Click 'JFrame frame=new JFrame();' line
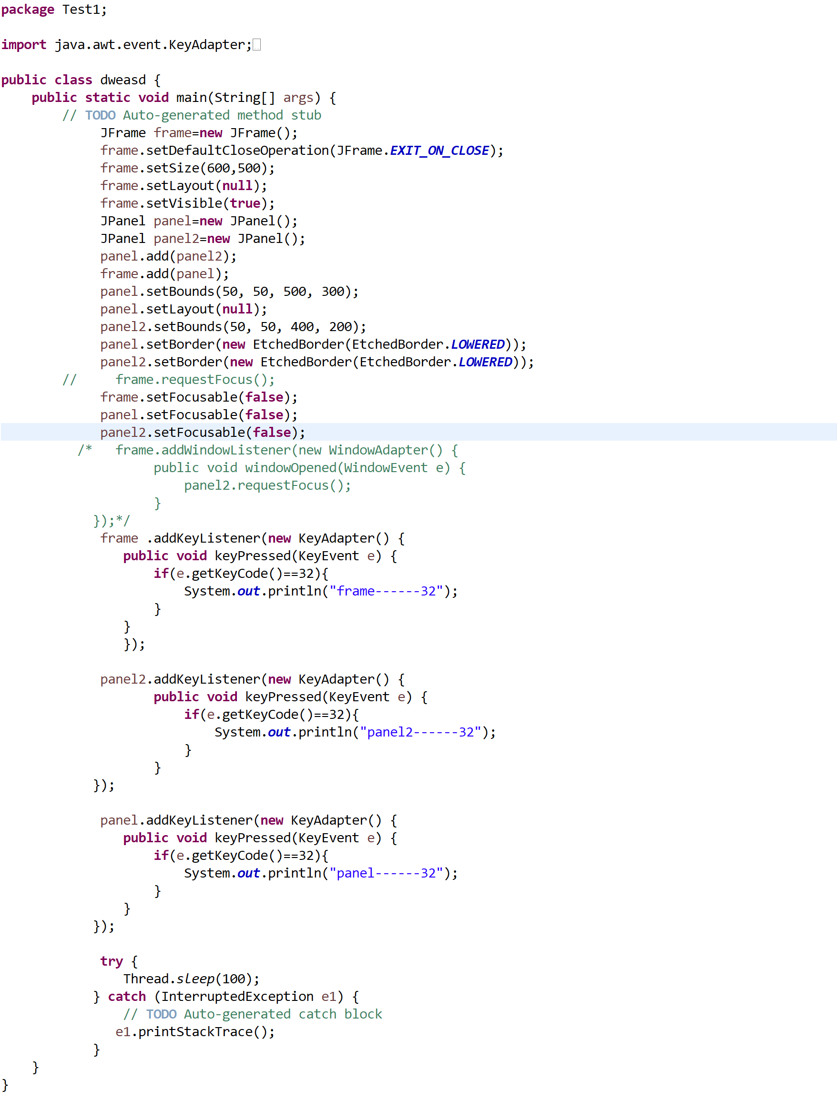 pos(199,133)
